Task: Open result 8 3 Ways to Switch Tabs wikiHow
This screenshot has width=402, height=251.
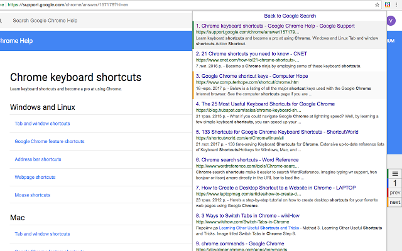Action: pyautogui.click(x=247, y=216)
